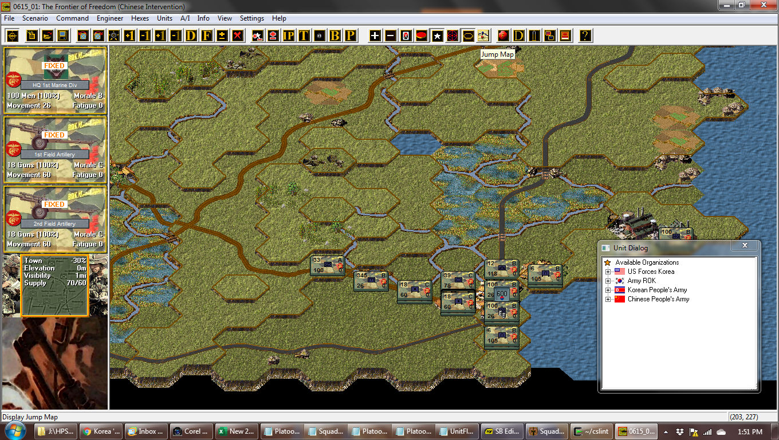779x440 pixels.
Task: Click the yellow B toolbar icon
Action: (335, 36)
